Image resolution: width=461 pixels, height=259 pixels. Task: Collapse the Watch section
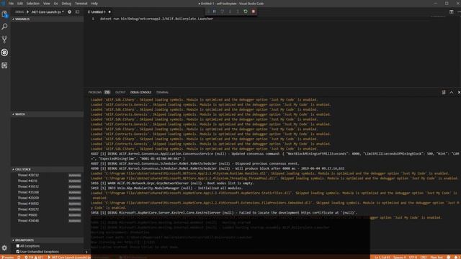48,114
